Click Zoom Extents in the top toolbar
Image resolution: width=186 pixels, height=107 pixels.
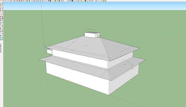pos(35,1)
